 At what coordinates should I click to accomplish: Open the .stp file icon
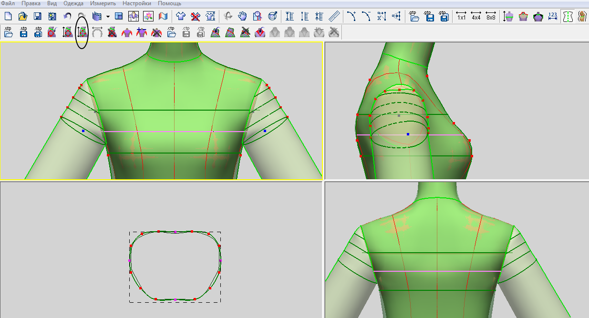[8, 32]
